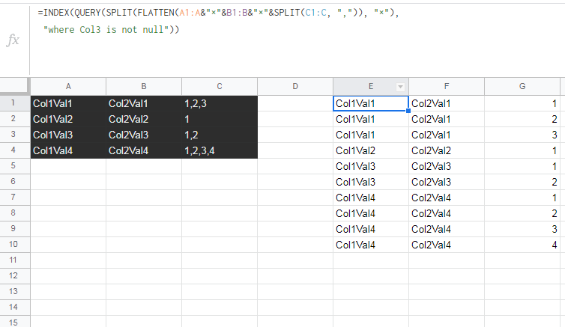The width and height of the screenshot is (565, 327).
Task: Click cell B4 containing Col2Val4
Action: [x=144, y=150]
